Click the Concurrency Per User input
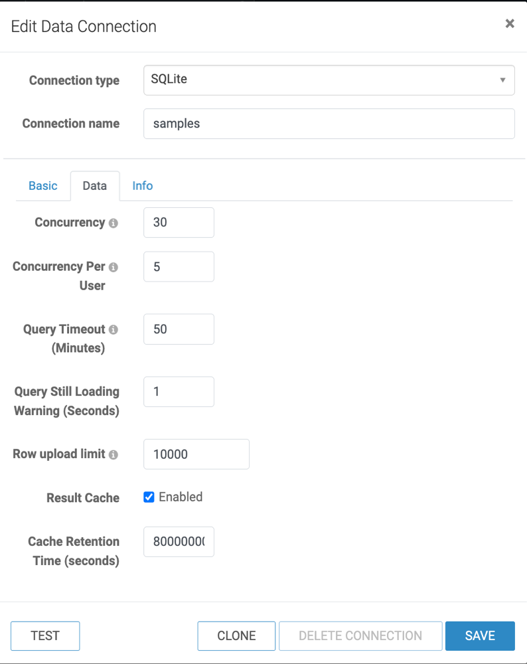The image size is (527, 664). pyautogui.click(x=179, y=266)
